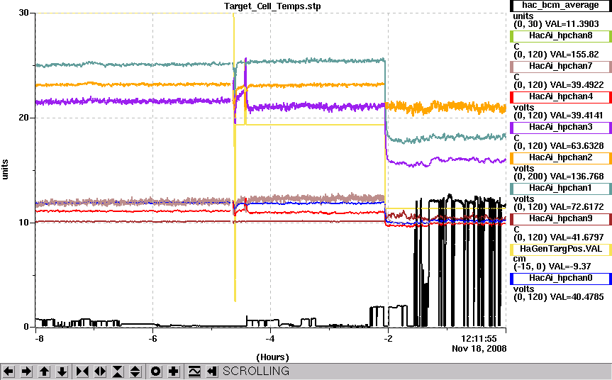This screenshot has width=612, height=380.
Task: Click the plus crosshair toolbar icon
Action: pyautogui.click(x=173, y=371)
